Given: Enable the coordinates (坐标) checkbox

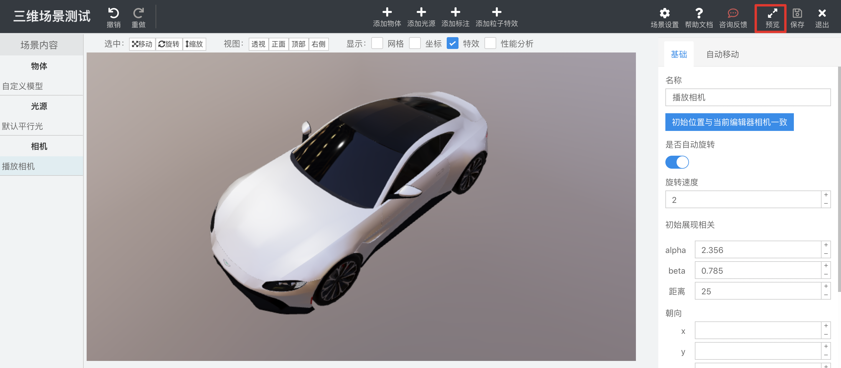Looking at the screenshot, I should (415, 43).
